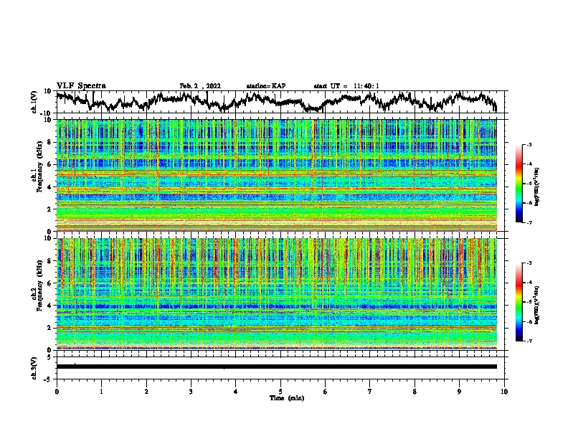Click the upper colorbar 'log(PSD)' label
568x439 pixels.
(x=536, y=187)
